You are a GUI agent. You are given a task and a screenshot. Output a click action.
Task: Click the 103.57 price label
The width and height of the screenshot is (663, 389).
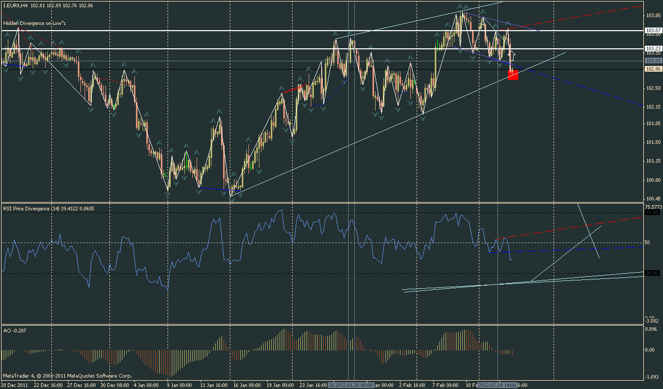(652, 31)
